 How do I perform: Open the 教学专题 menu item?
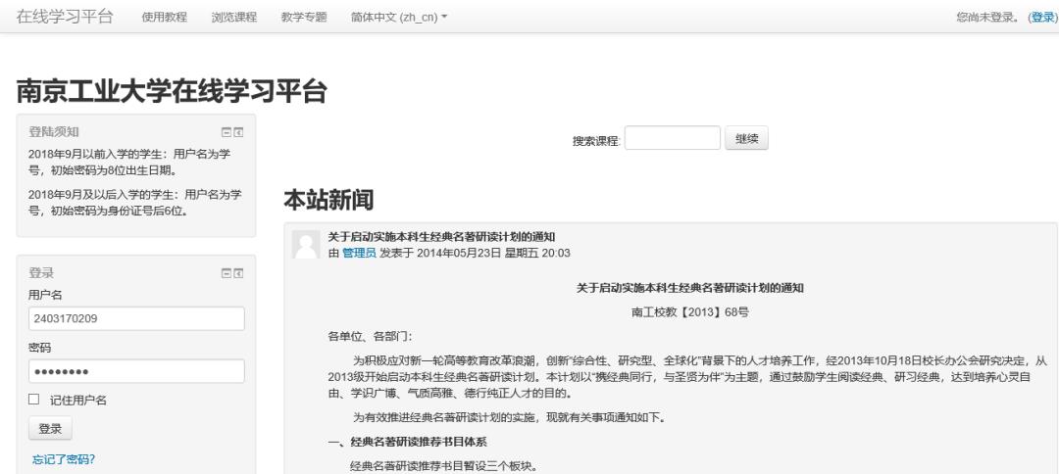(304, 18)
